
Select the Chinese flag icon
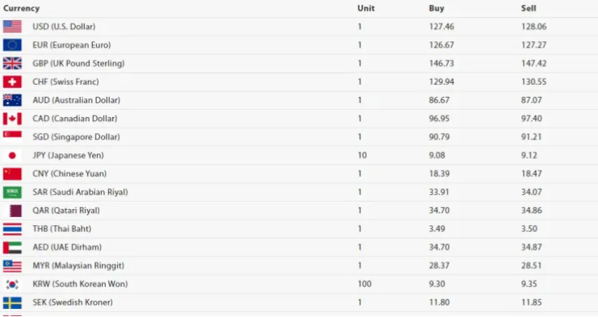pos(12,173)
